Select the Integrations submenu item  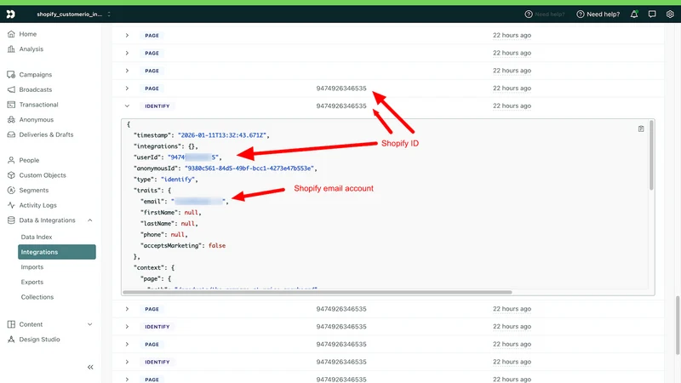click(57, 252)
